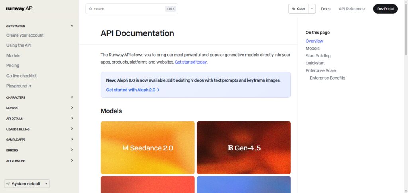This screenshot has width=408, height=193.
Task: Jump to Overview in On this page
Action: point(314,41)
